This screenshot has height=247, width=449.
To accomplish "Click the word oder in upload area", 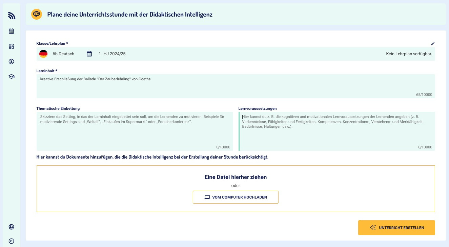I will coord(236,186).
